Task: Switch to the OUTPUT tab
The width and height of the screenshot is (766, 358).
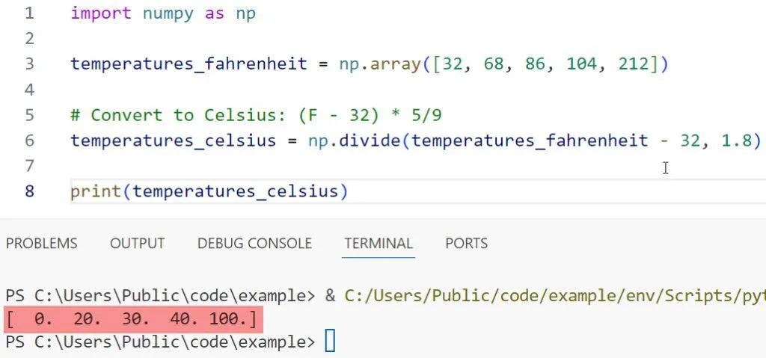Action: 137,243
